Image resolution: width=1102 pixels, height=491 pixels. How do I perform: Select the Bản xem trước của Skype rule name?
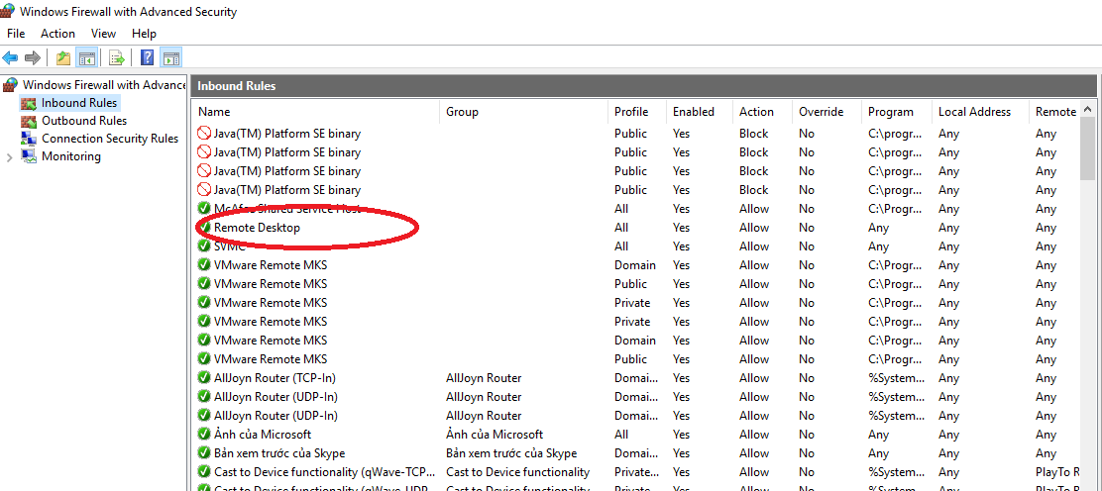pos(279,453)
